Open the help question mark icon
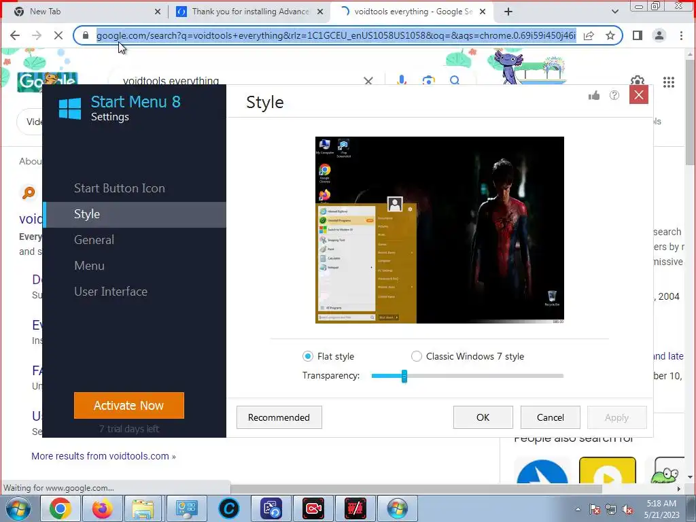This screenshot has height=522, width=696. point(614,95)
